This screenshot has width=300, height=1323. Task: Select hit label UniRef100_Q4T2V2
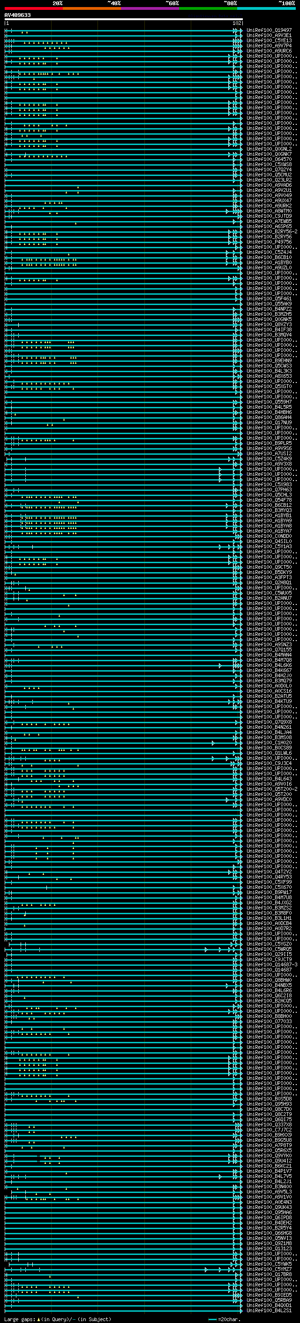coord(269,872)
